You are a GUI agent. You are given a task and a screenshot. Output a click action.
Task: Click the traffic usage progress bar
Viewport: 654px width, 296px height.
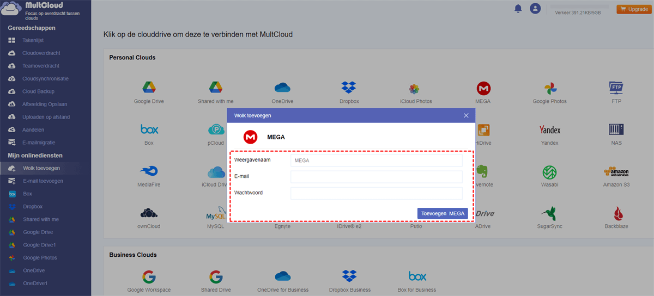pyautogui.click(x=579, y=7)
